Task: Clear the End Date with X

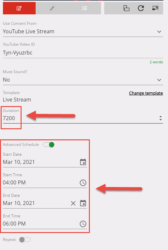Action: click(73, 203)
